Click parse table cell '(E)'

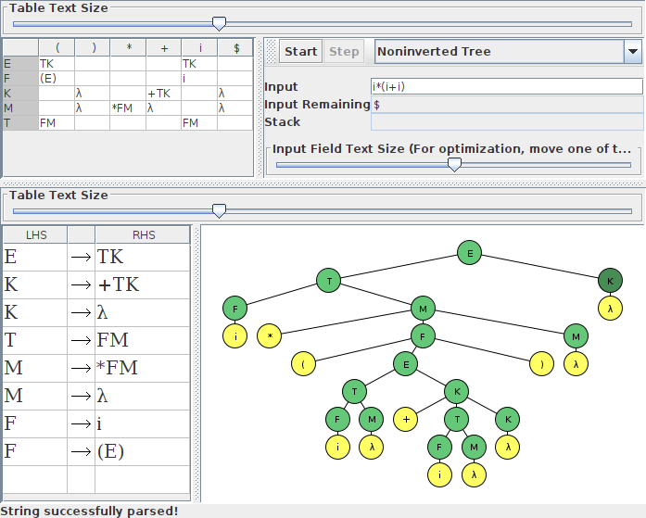pos(57,78)
